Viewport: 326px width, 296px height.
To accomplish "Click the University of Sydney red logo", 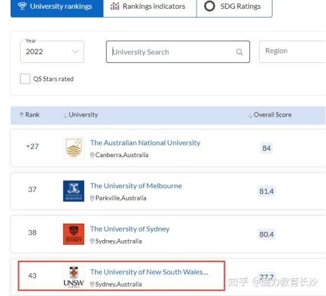I will coord(74,234).
